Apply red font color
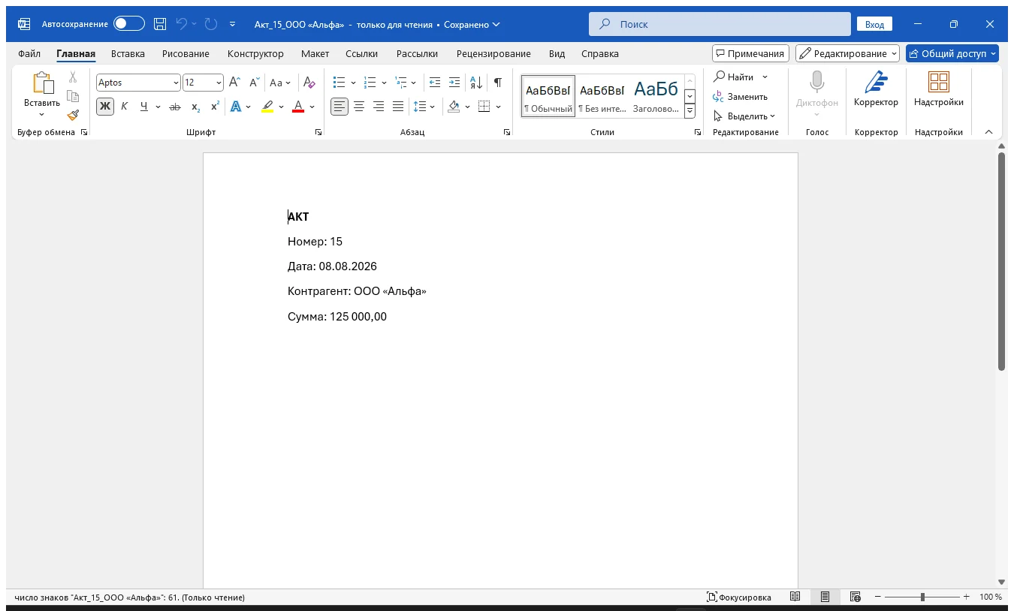The width and height of the screenshot is (1014, 611). [x=298, y=107]
